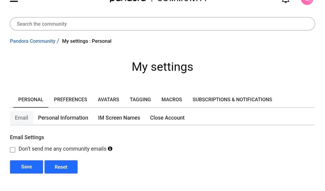The width and height of the screenshot is (325, 191).
Task: Switch to the PREFERENCES tab
Action: click(70, 99)
